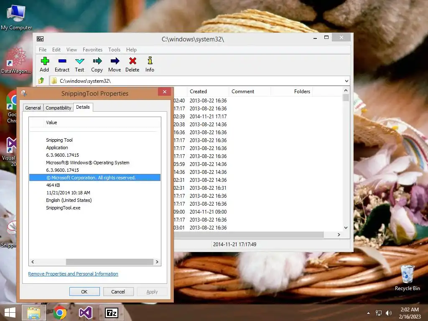Click the properties horizontal scrollbar thumb
This screenshot has width=428, height=321.
(110, 262)
